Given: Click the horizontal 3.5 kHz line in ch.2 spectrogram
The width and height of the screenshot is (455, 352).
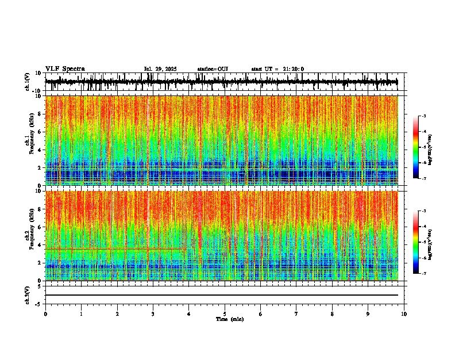Looking at the screenshot, I should tap(115, 249).
